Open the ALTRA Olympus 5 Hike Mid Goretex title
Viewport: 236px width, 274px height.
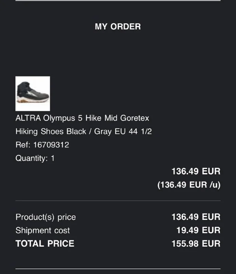[x=82, y=118]
